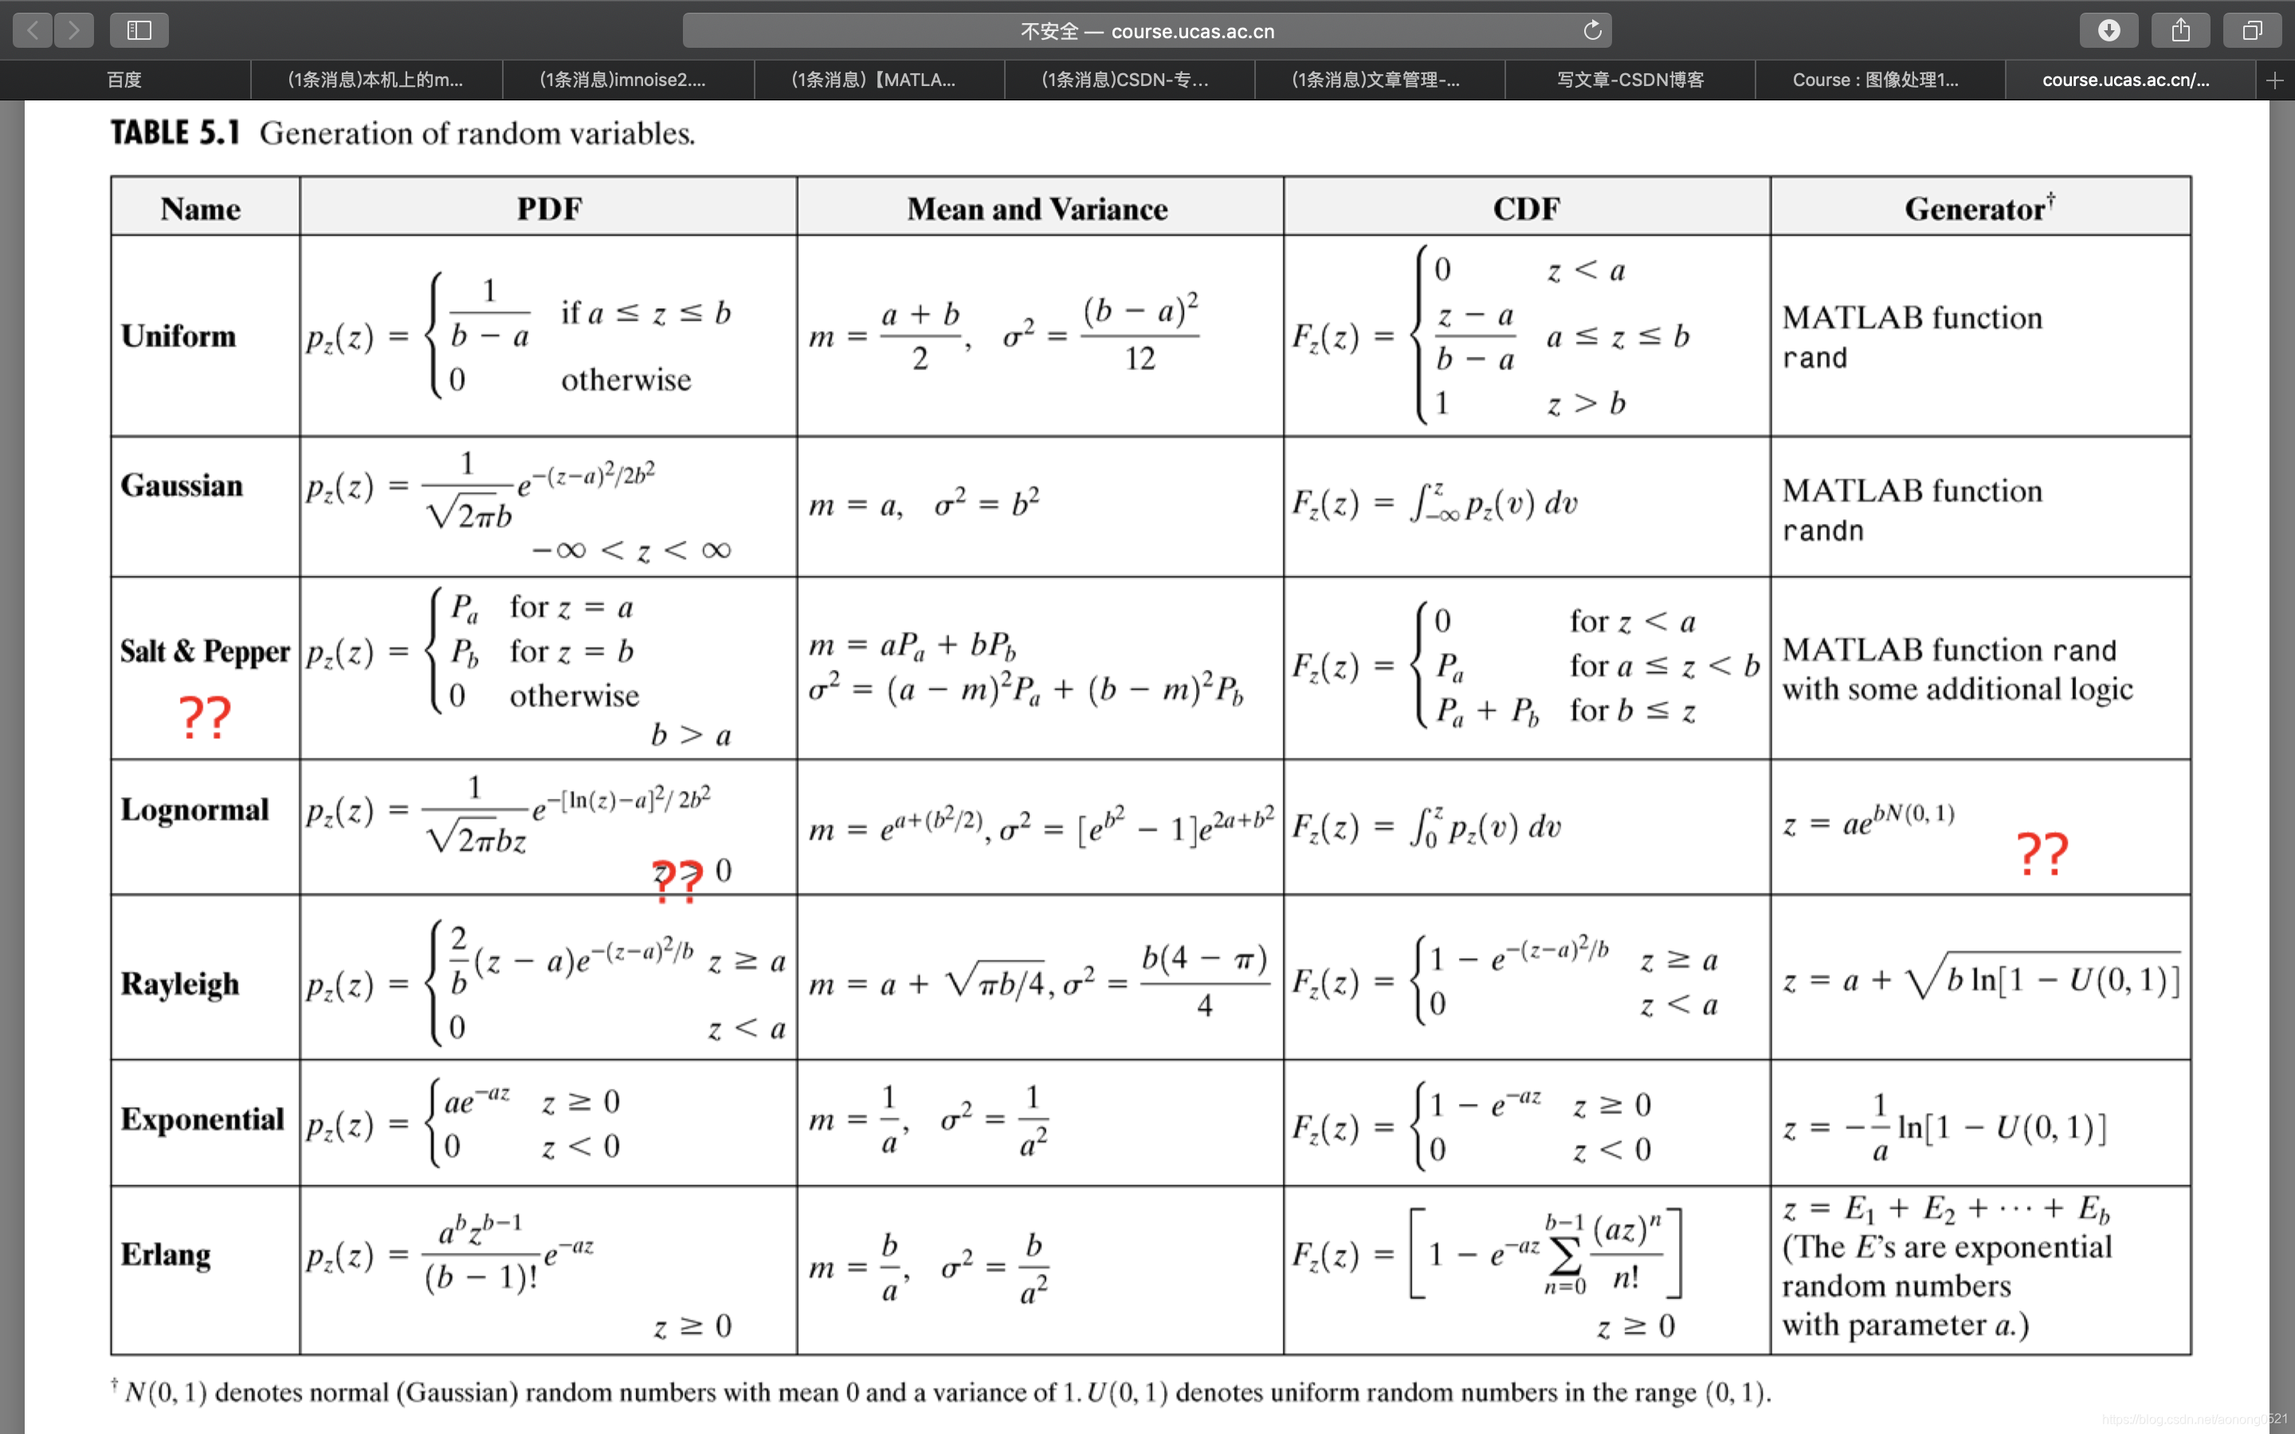This screenshot has height=1434, width=2295.
Task: Open the CSDN-专... tab
Action: point(1124,80)
